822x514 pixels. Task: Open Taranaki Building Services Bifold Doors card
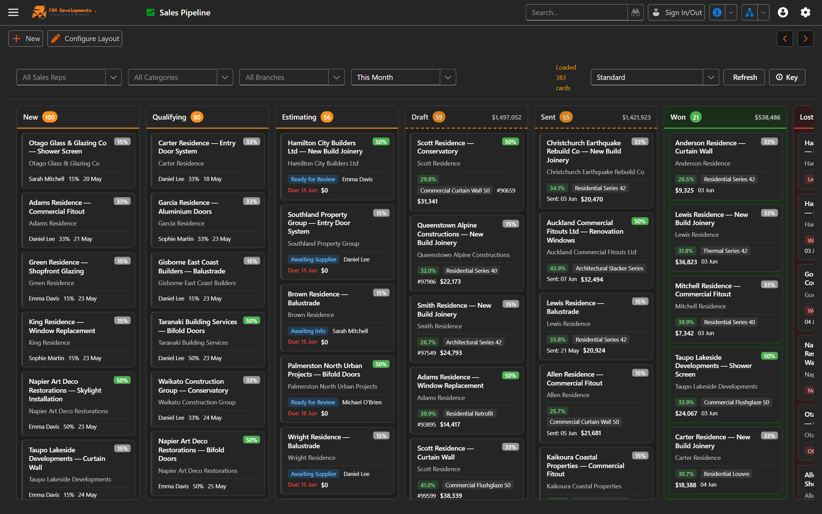(x=207, y=340)
